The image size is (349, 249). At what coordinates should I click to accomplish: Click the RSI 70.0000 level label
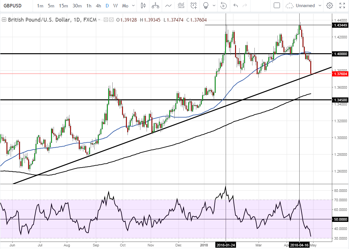(x=341, y=200)
